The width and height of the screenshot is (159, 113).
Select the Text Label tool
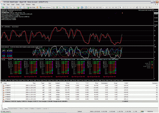pyautogui.click(x=147, y=7)
